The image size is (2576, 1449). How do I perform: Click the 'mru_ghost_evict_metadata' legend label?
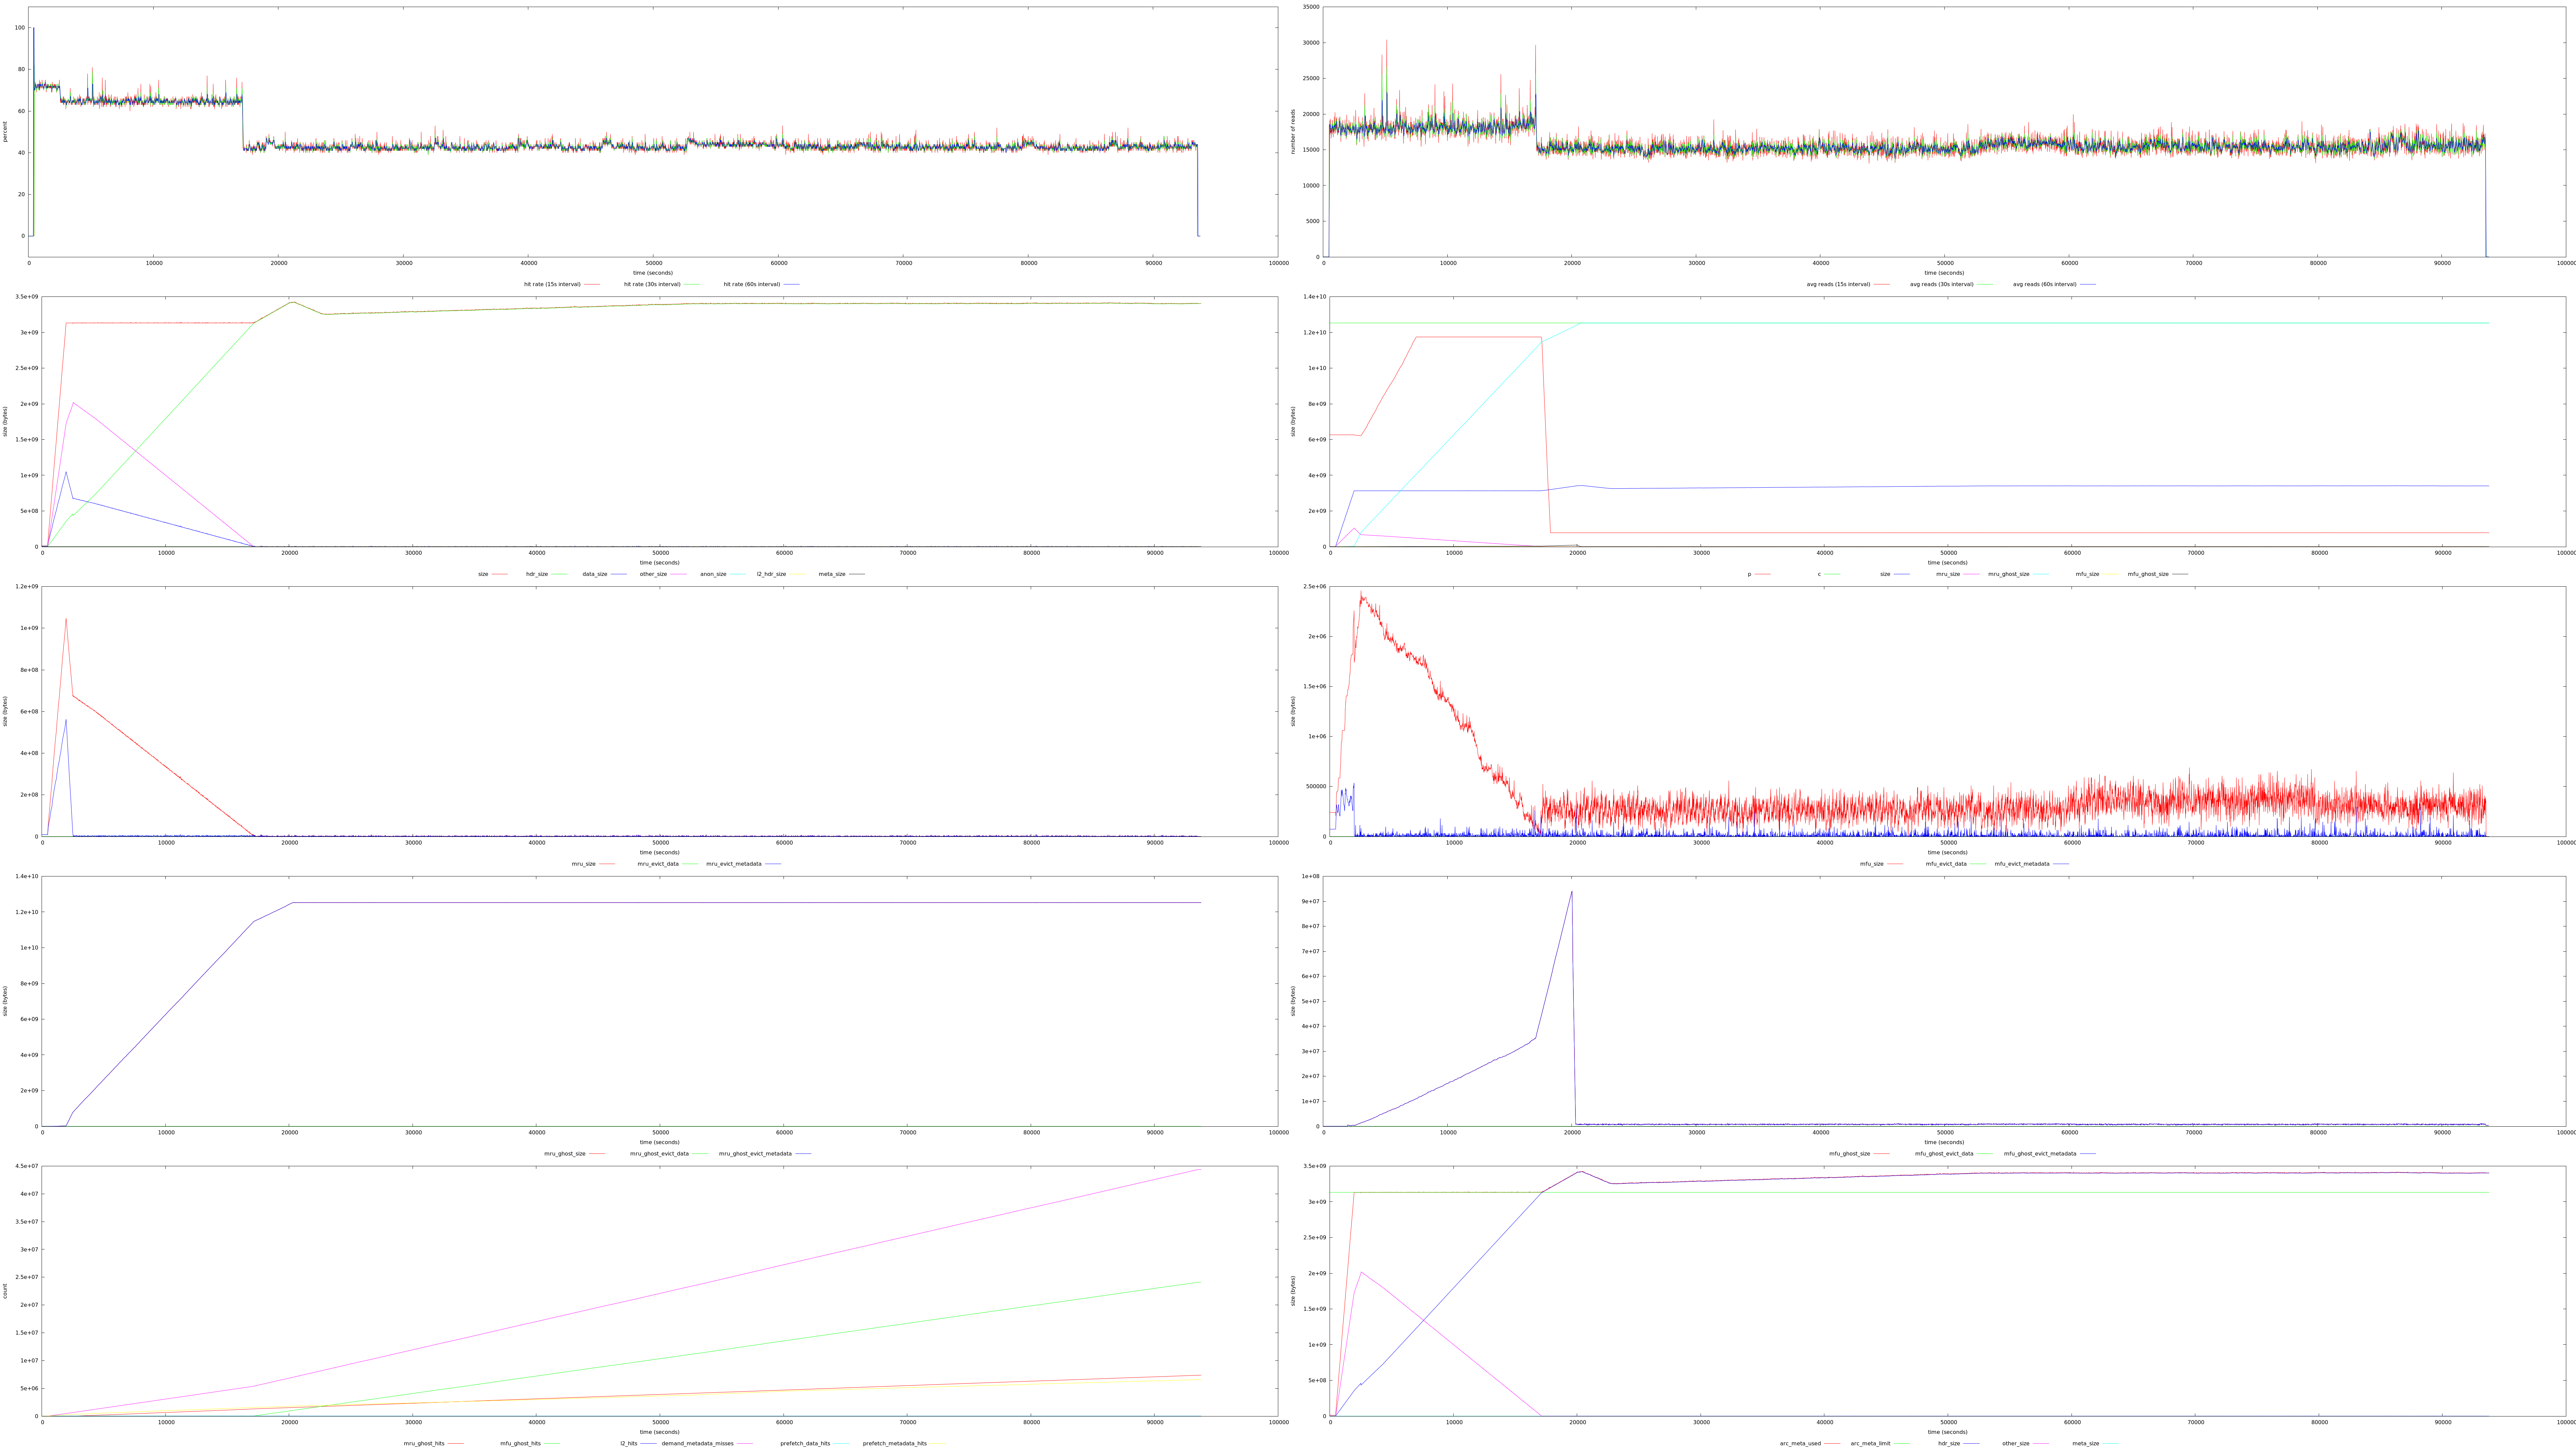(x=755, y=1154)
